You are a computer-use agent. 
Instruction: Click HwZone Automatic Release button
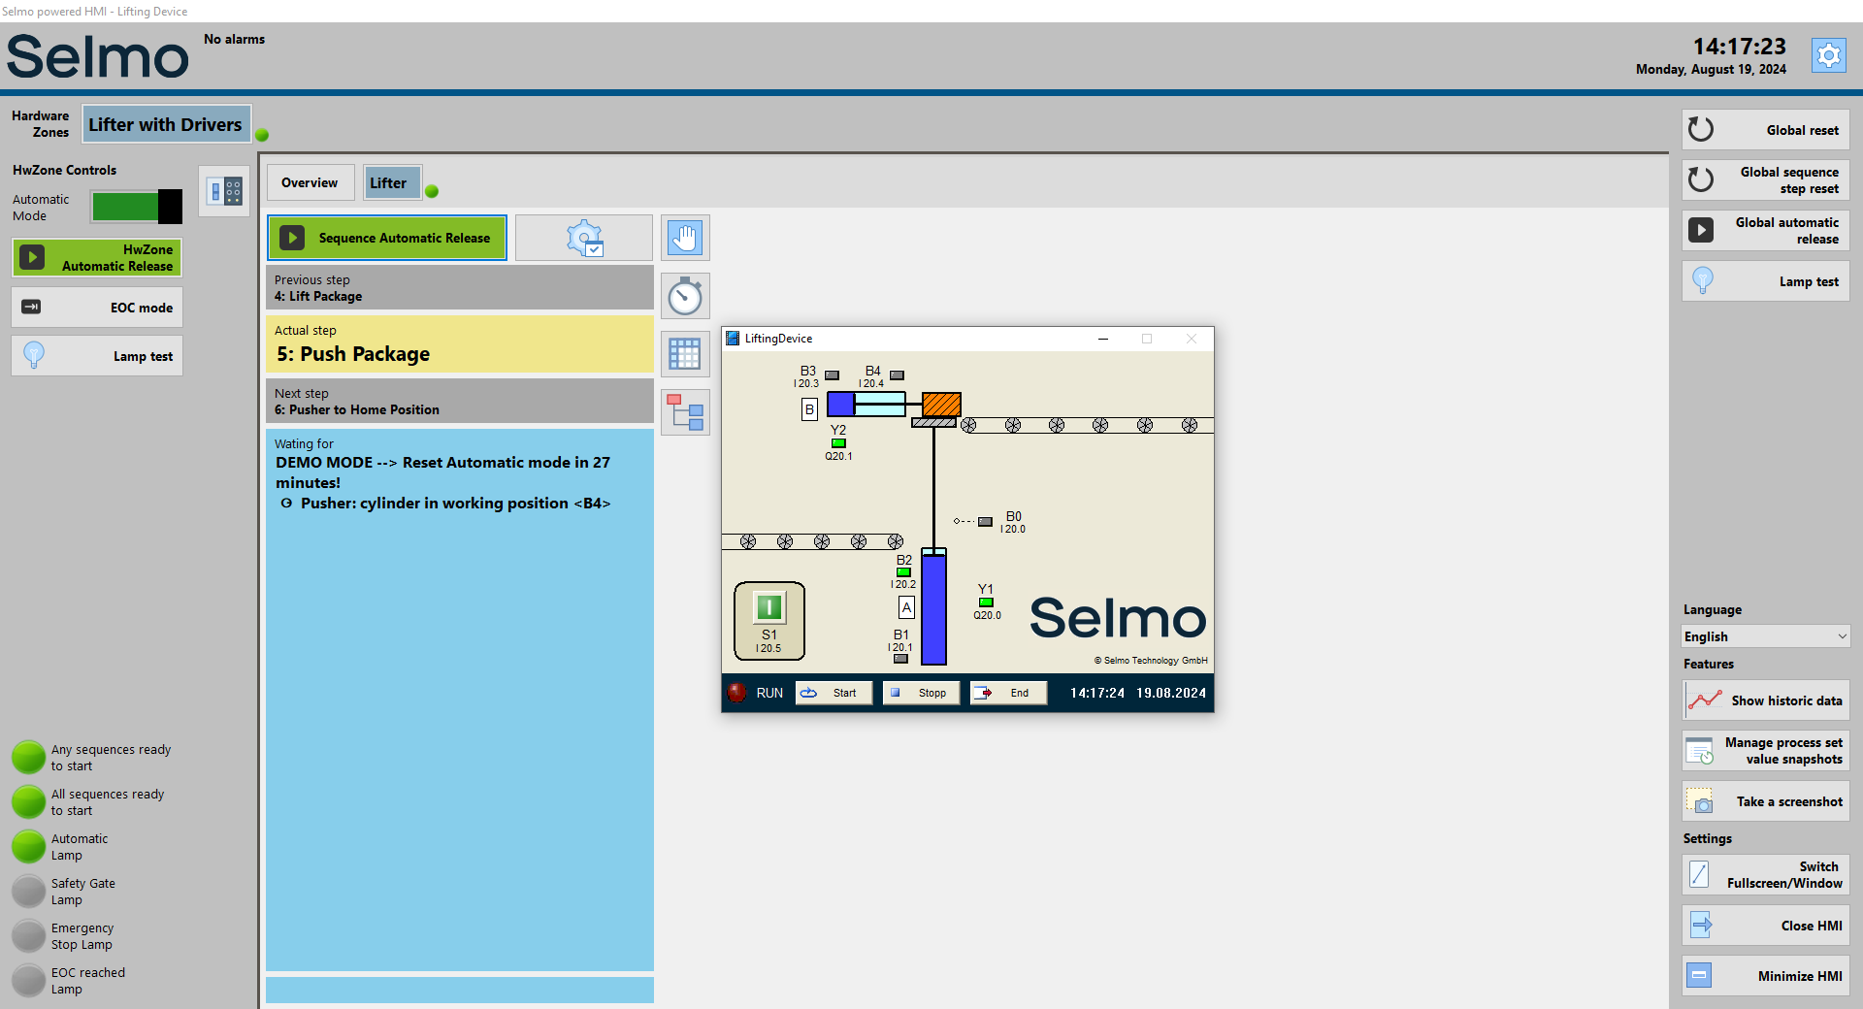pyautogui.click(x=97, y=258)
